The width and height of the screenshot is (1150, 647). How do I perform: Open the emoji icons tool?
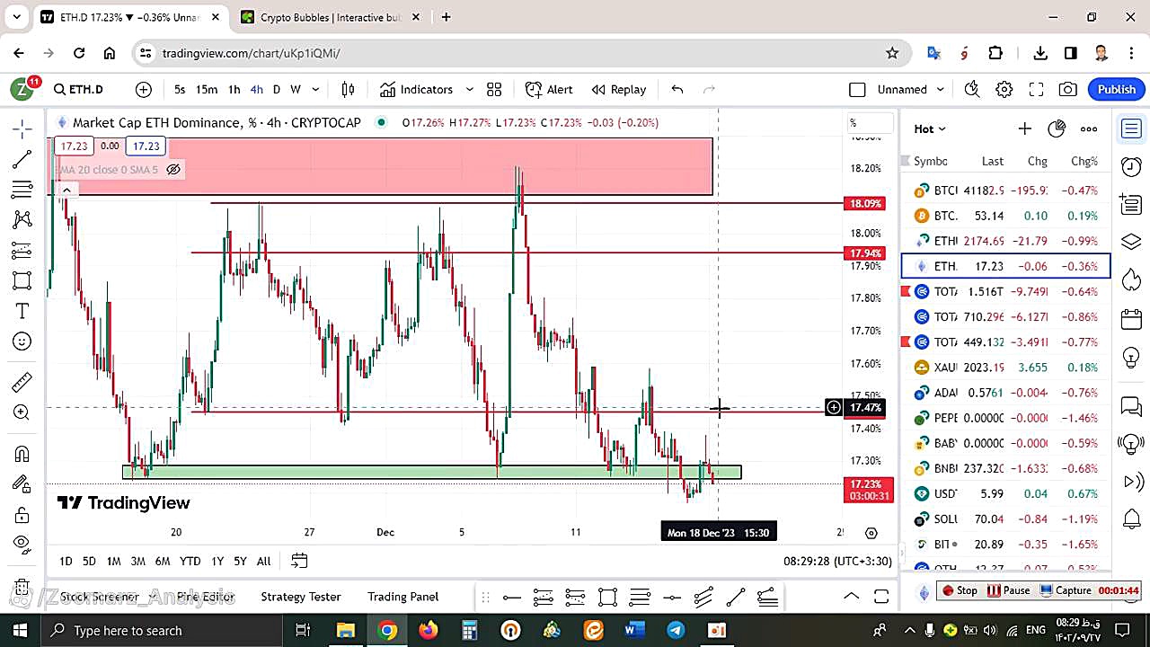pyautogui.click(x=22, y=341)
